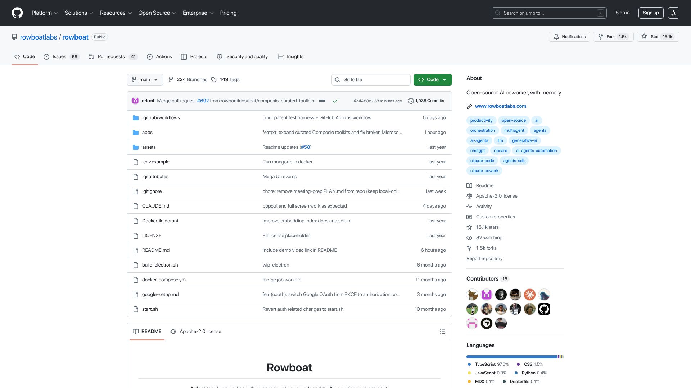Focus the Go to file input
Image resolution: width=691 pixels, height=388 pixels.
(371, 80)
